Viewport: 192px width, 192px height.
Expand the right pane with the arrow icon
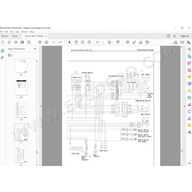point(190,163)
